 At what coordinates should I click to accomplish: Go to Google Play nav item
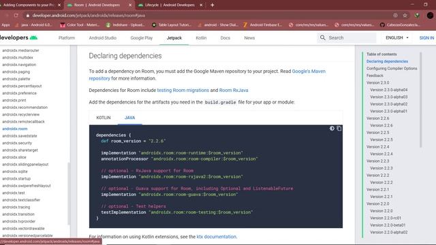(142, 38)
